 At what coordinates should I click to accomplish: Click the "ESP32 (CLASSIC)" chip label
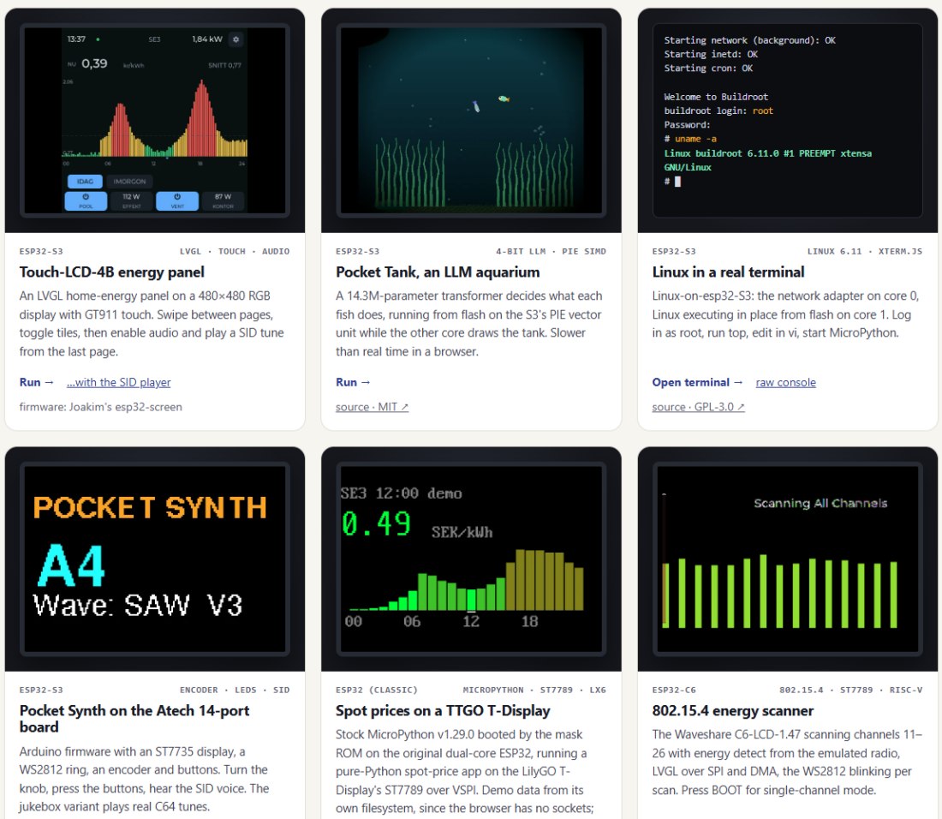pyautogui.click(x=376, y=690)
